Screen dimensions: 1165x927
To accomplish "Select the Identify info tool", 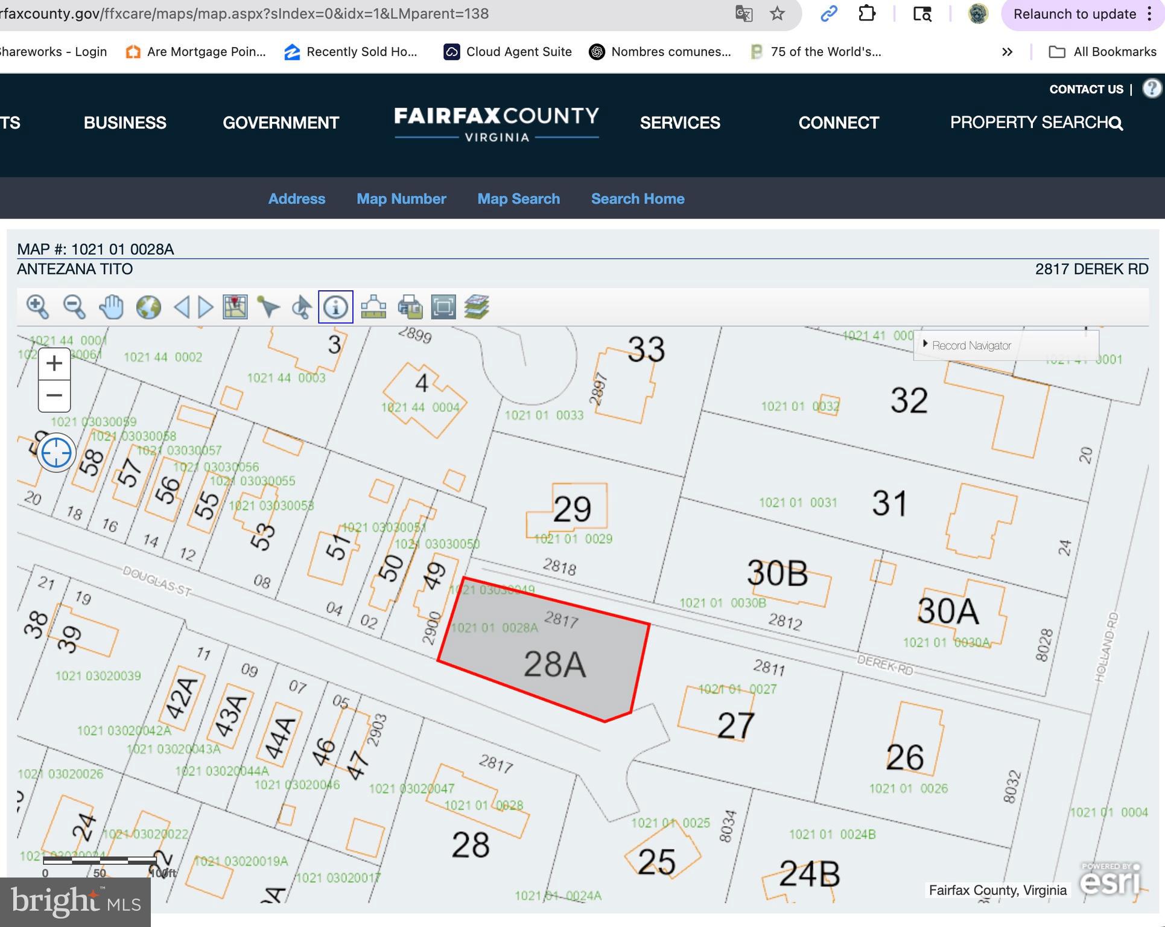I will [x=335, y=307].
